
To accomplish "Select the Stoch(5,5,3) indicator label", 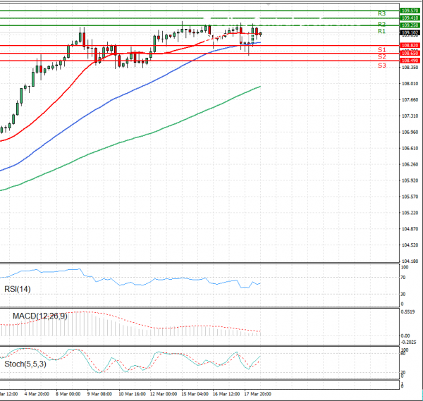I will tap(25, 364).
